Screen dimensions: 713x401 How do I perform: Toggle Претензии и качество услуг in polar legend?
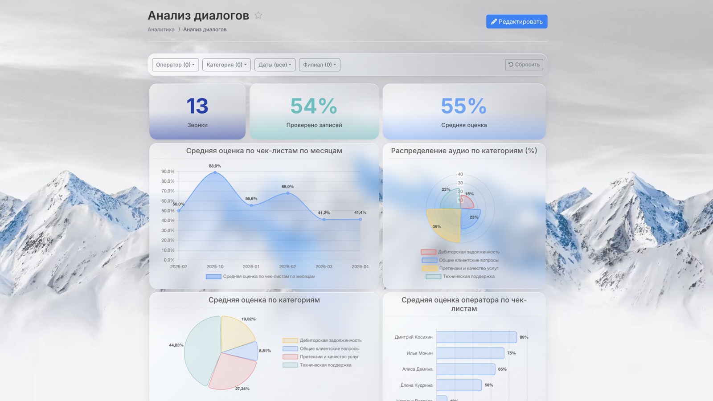(460, 268)
